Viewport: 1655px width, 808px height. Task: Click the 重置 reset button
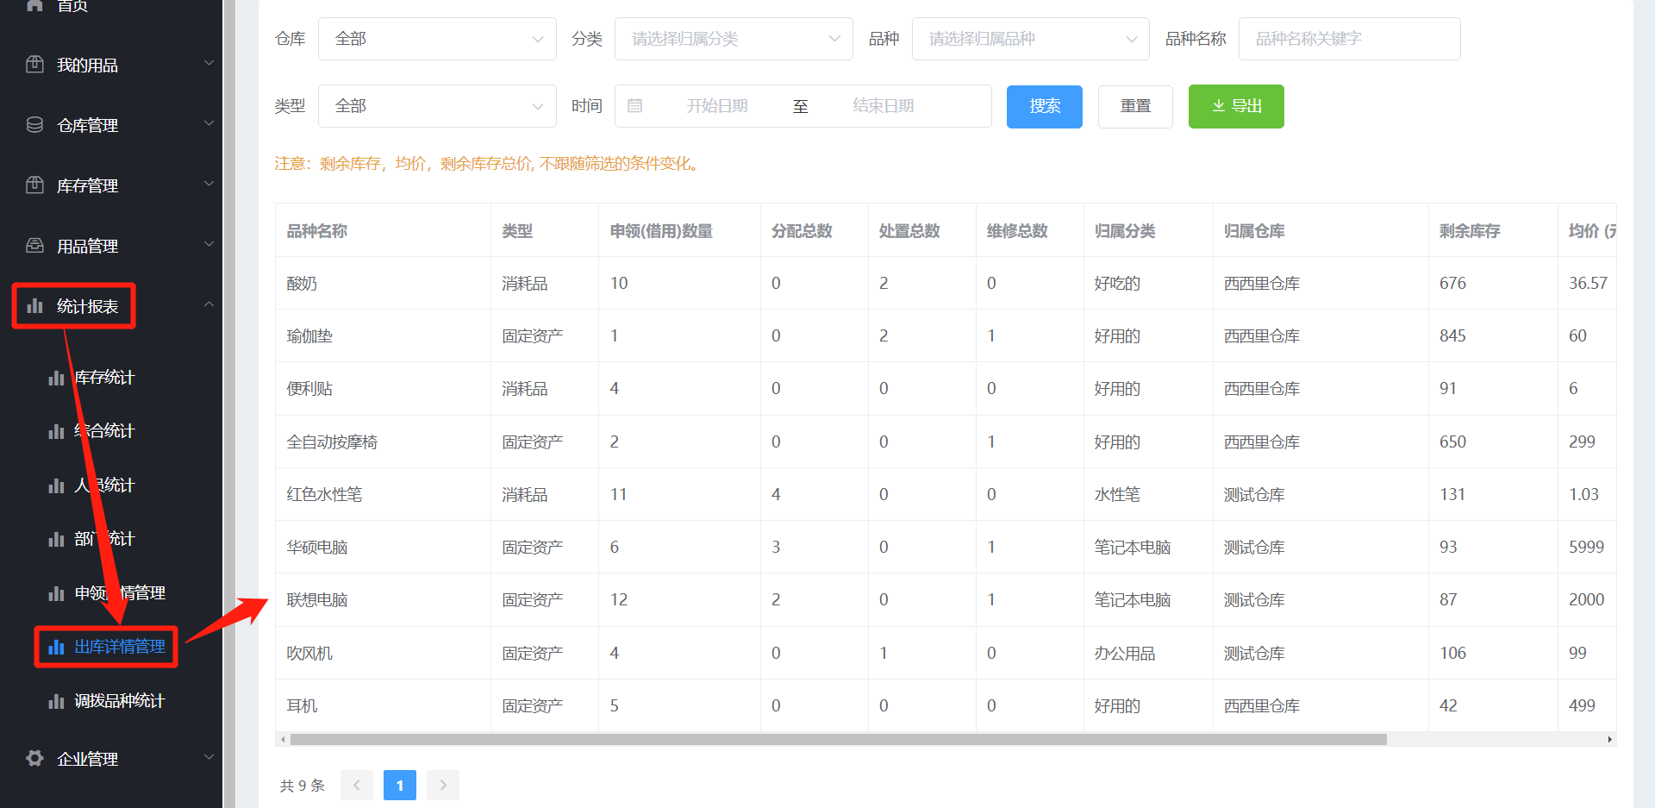[1135, 106]
